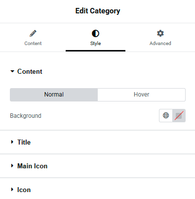
Task: Open the Advanced tab label
Action: [x=160, y=44]
